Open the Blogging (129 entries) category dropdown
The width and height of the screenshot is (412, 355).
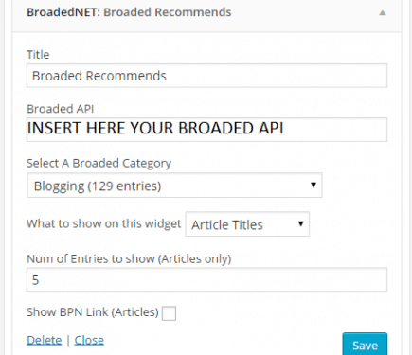[174, 186]
